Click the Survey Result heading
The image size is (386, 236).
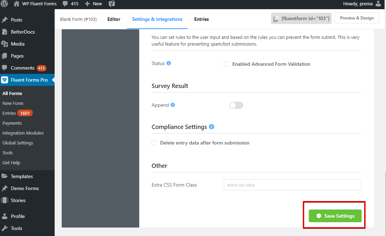click(x=170, y=86)
